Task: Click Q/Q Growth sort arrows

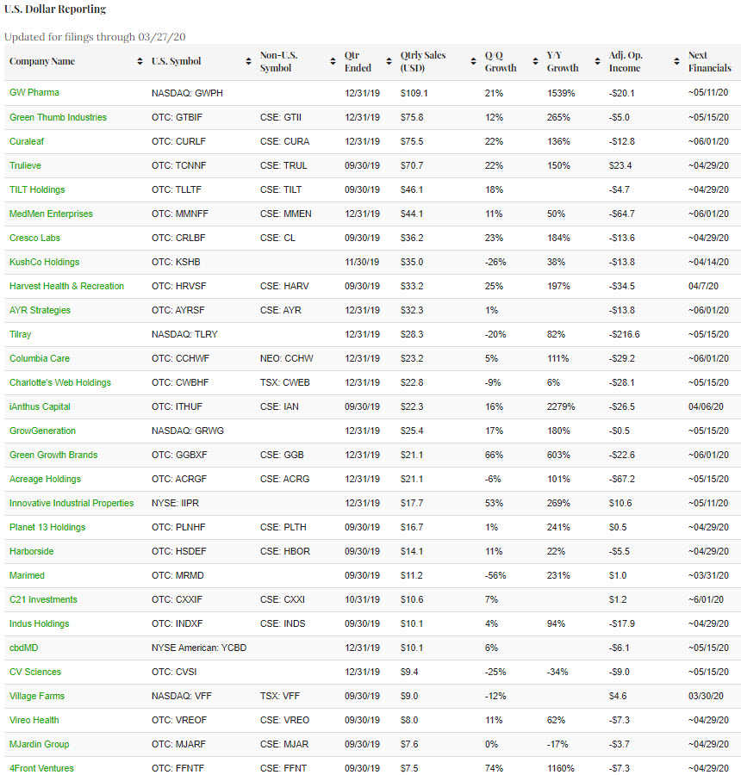Action: coord(536,62)
